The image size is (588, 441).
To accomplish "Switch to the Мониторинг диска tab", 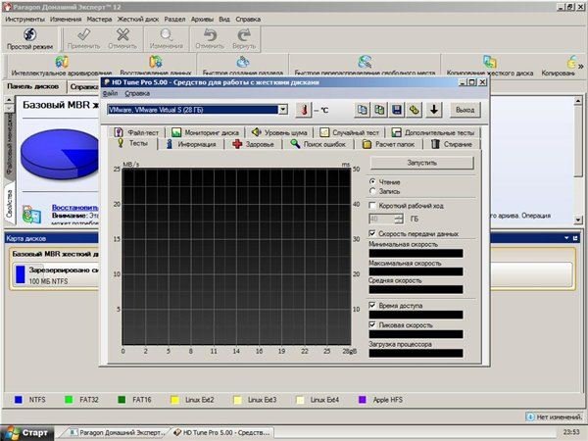I will 205,132.
